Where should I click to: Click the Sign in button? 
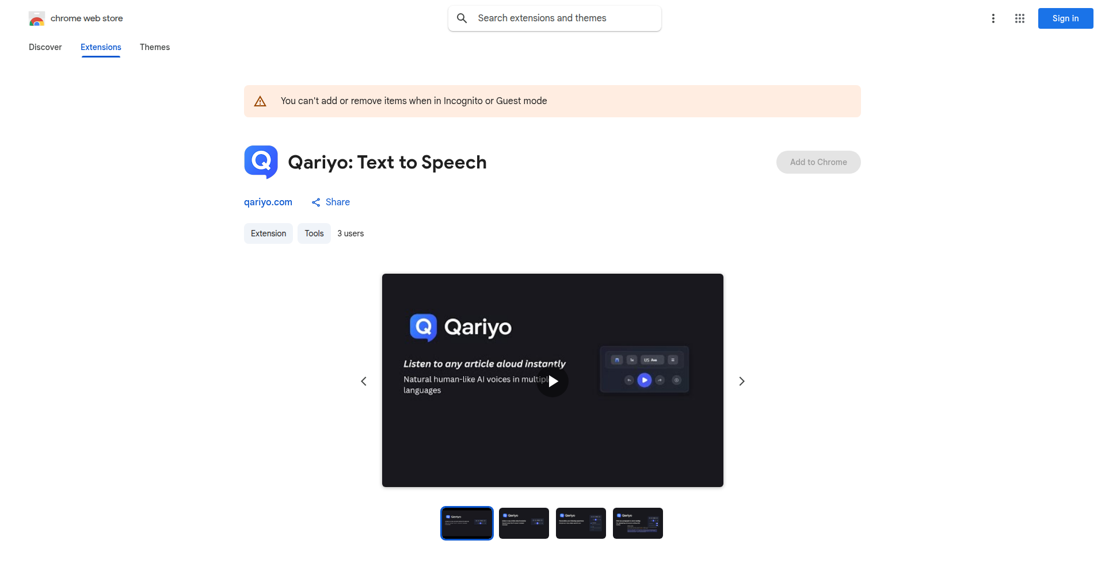tap(1066, 18)
